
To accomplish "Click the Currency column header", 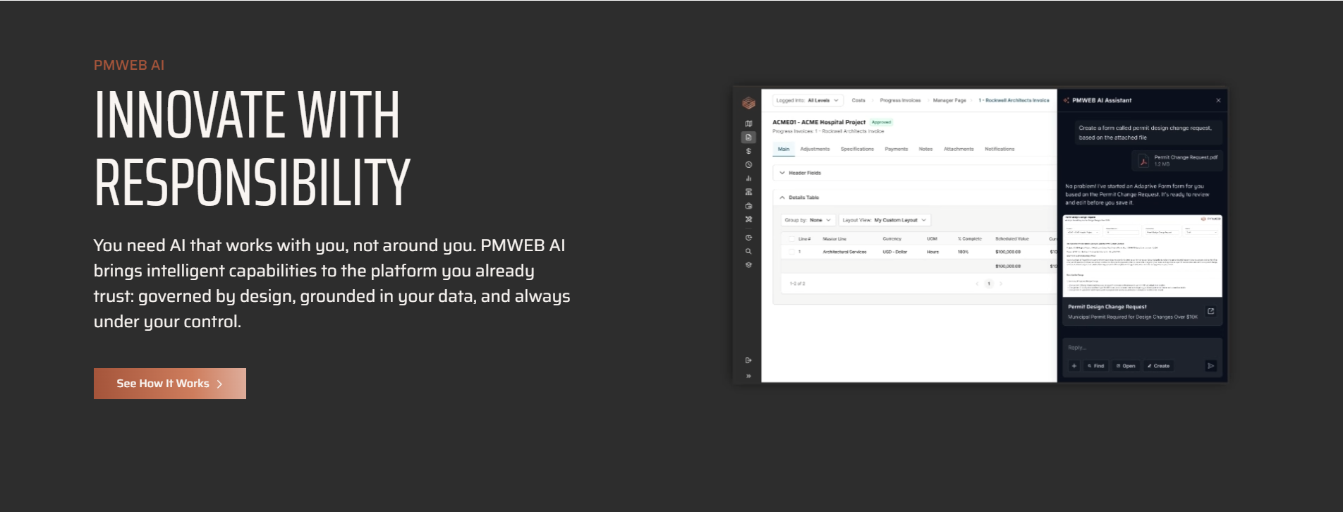I will (x=892, y=239).
